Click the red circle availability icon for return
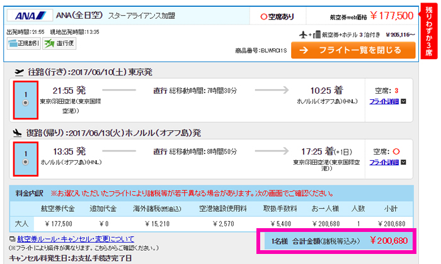The image size is (441, 264). click(396, 151)
